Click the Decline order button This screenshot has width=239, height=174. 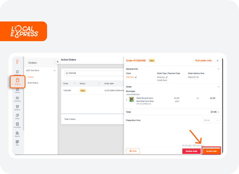tap(192, 151)
